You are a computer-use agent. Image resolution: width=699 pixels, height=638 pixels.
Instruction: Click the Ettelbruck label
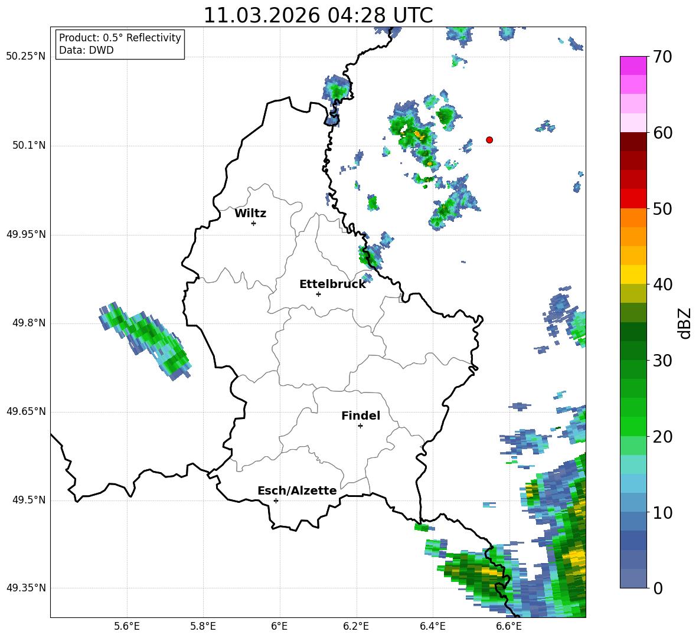pos(332,284)
